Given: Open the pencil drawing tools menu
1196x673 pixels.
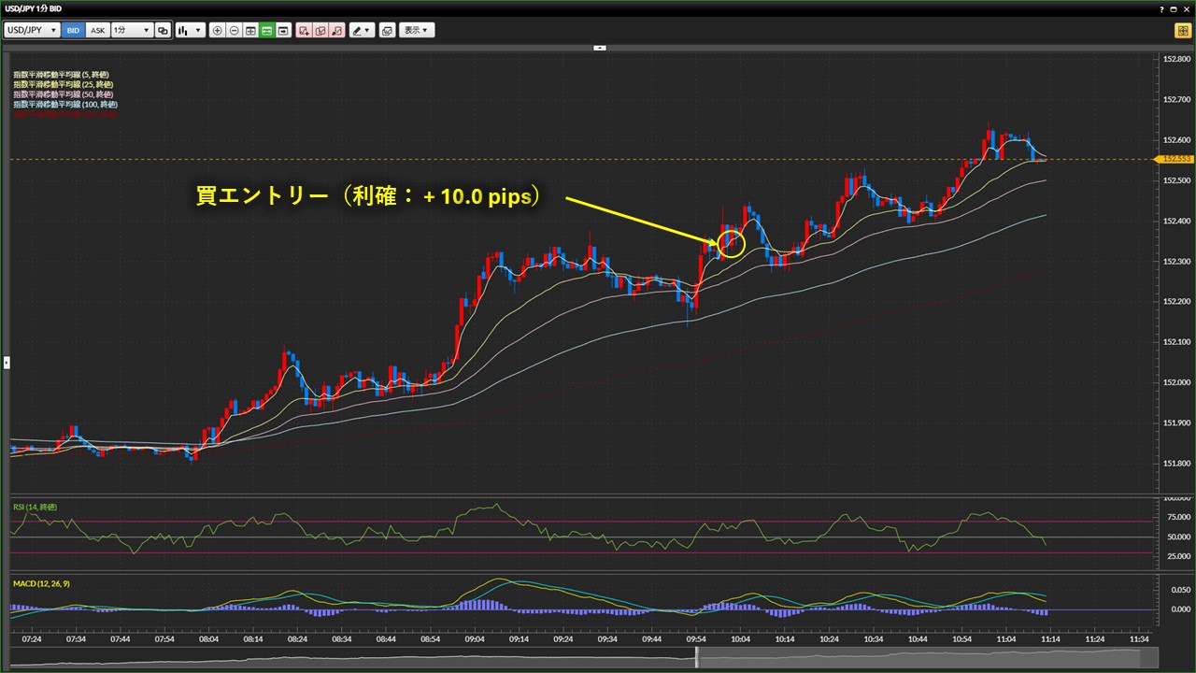Looking at the screenshot, I should (361, 30).
